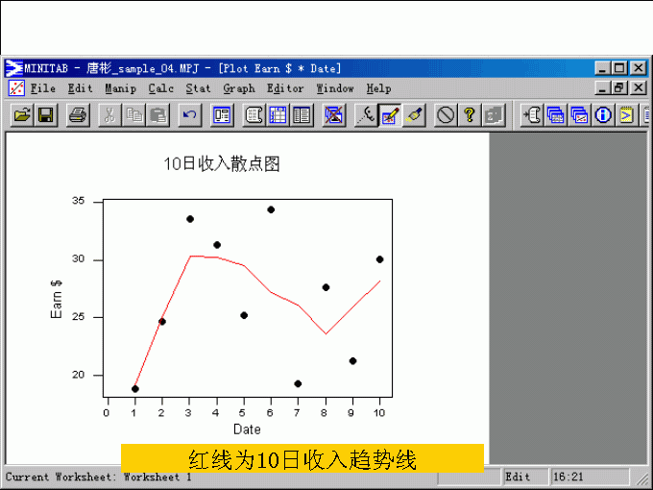This screenshot has height=490, width=653.
Task: Click the Cancel circle-slash icon
Action: click(446, 115)
